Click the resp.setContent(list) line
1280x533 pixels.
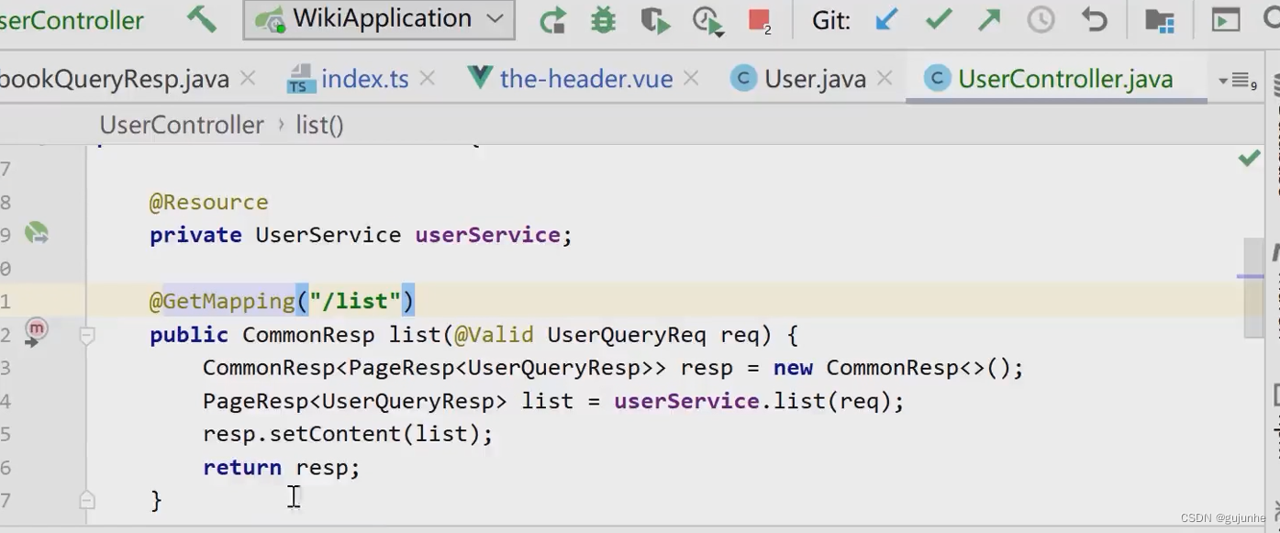[x=348, y=434]
